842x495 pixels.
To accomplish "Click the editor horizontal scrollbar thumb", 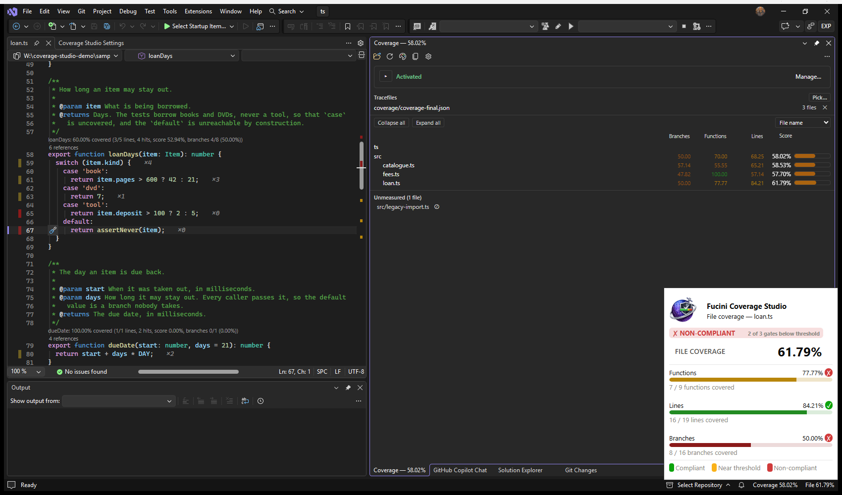I will [x=188, y=372].
